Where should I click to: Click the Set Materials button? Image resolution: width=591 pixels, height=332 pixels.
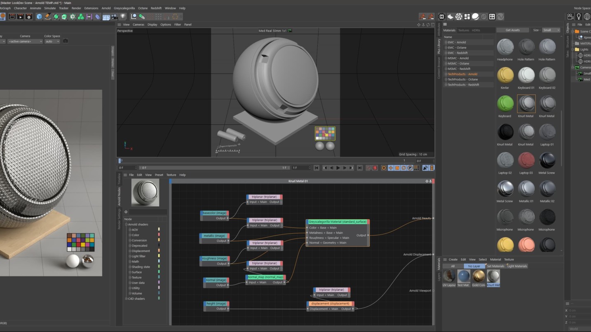point(495,266)
